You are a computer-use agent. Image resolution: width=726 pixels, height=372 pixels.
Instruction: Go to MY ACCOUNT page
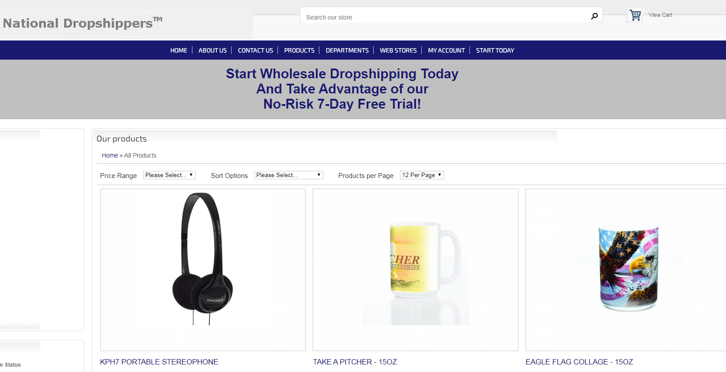click(x=446, y=50)
